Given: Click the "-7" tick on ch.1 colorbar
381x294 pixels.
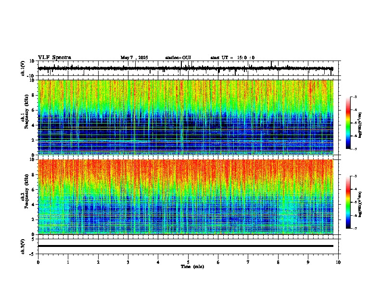Looking at the screenshot, I should coord(355,149).
